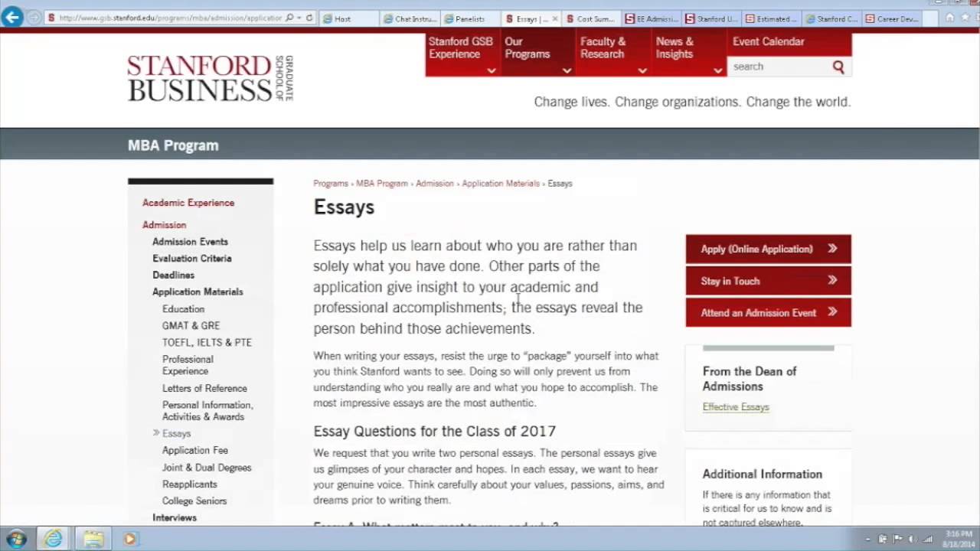Open File Explorer folder on taskbar
This screenshot has height=551, width=980.
click(x=93, y=539)
